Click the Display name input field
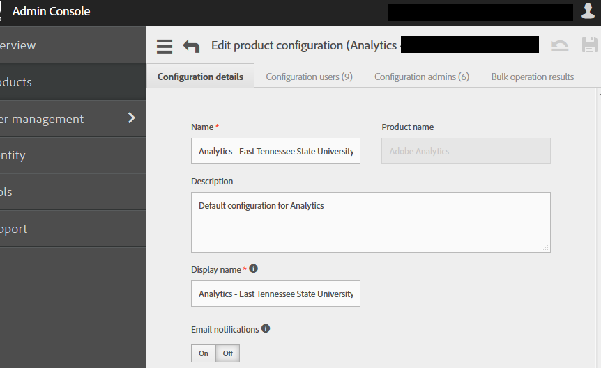 [x=275, y=294]
